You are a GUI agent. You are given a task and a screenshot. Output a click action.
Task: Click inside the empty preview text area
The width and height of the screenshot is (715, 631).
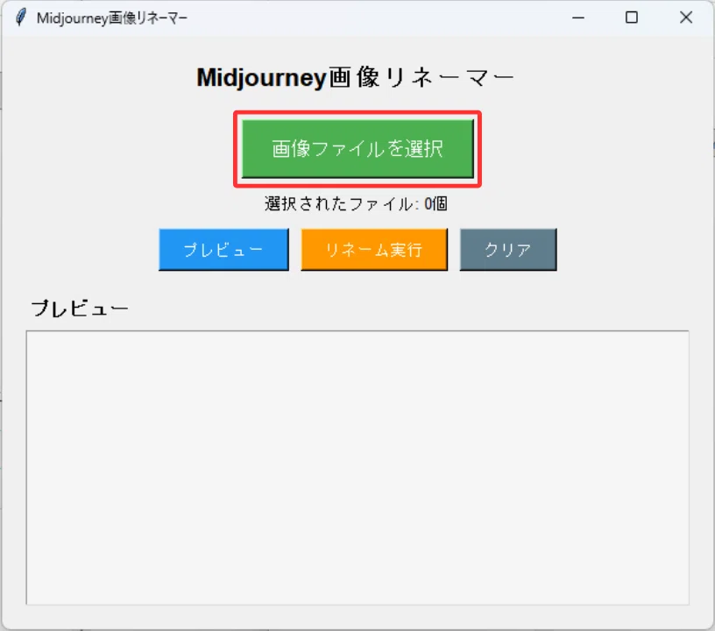(x=357, y=468)
